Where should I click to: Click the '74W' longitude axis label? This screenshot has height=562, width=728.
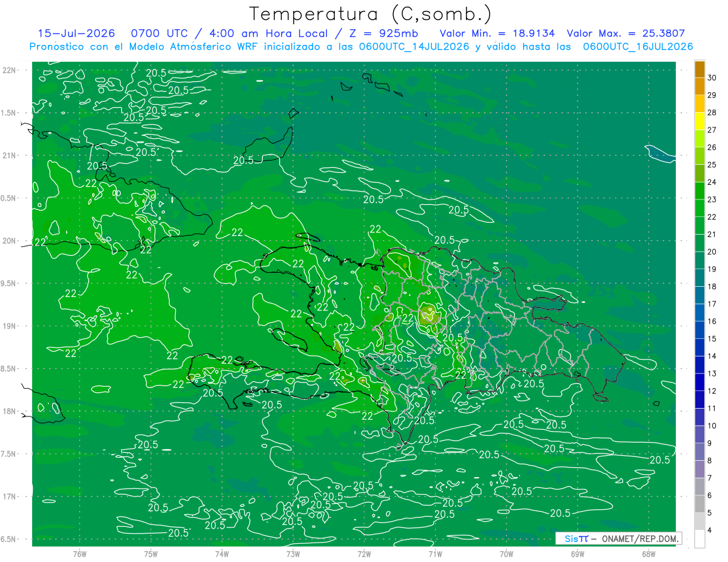click(222, 554)
